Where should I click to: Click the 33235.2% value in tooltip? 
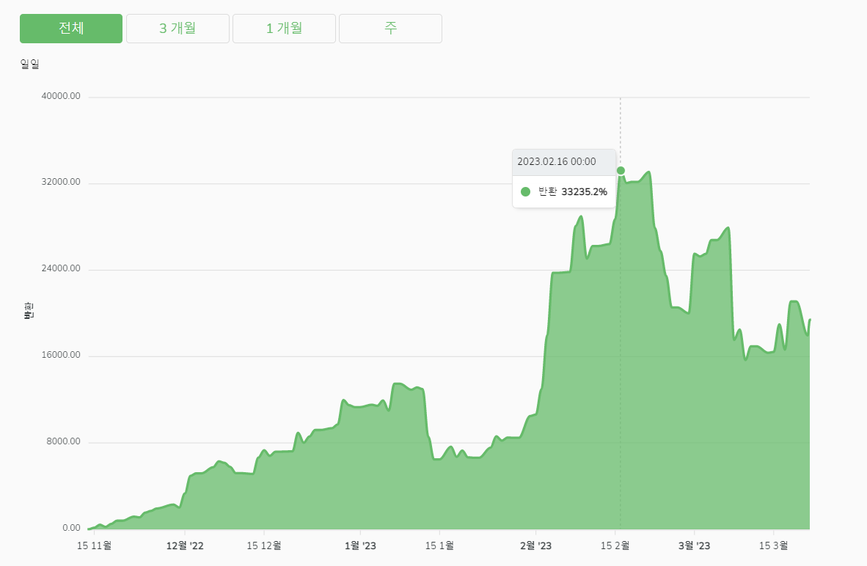coord(584,192)
